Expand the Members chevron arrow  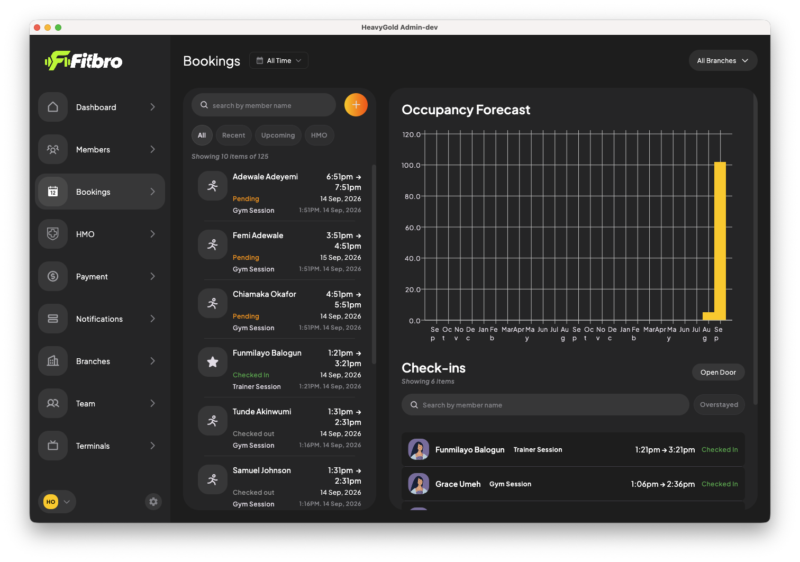152,149
